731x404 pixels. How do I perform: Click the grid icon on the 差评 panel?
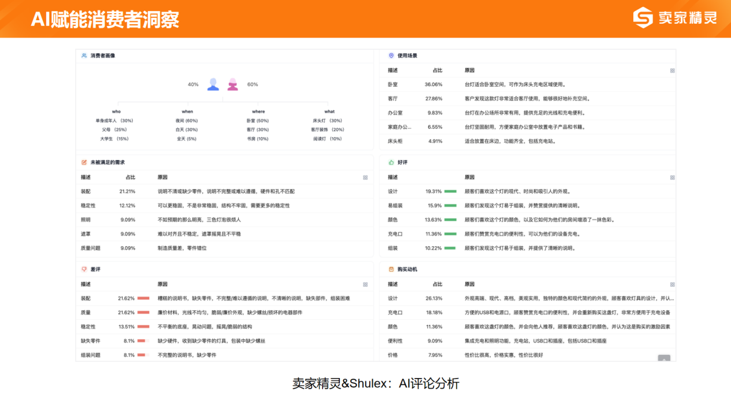coord(365,284)
